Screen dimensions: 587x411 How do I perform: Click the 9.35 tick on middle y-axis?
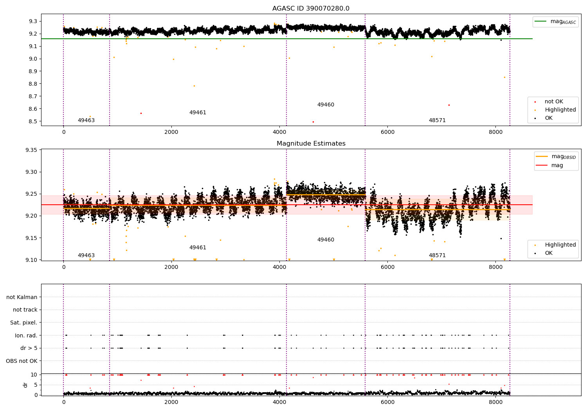[31, 150]
